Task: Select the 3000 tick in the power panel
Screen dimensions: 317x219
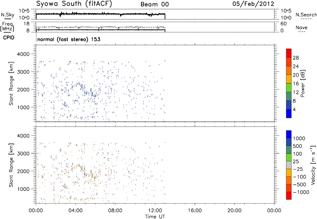Action: [x=23, y=72]
